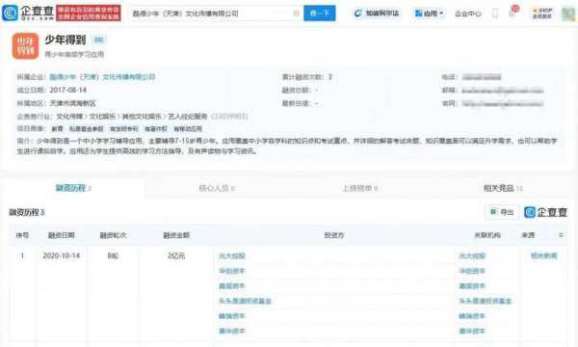Click the 成立日期 value 2017-08-14
This screenshot has height=347, width=578.
(68, 90)
